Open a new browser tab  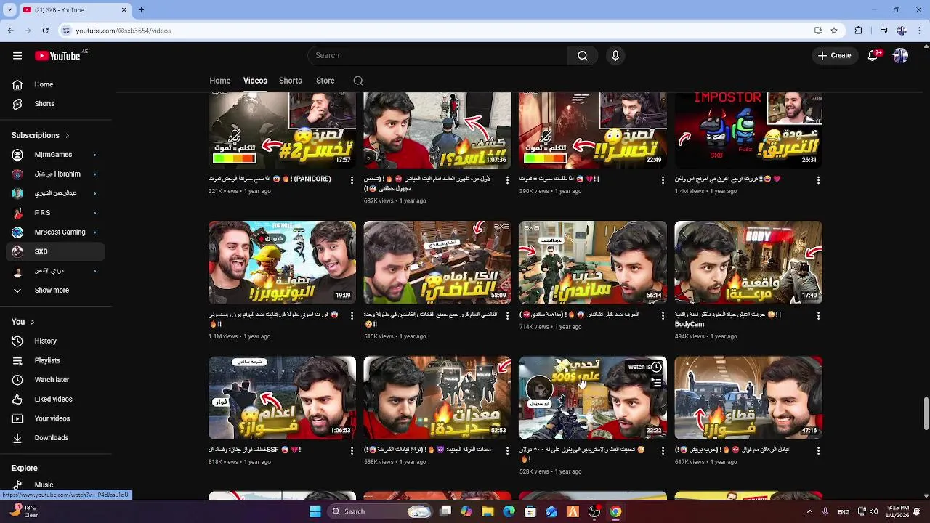coord(142,10)
